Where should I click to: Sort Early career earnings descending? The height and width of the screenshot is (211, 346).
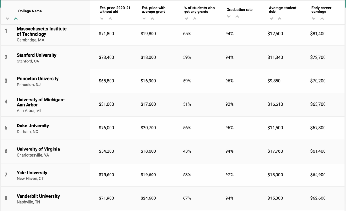(314, 19)
